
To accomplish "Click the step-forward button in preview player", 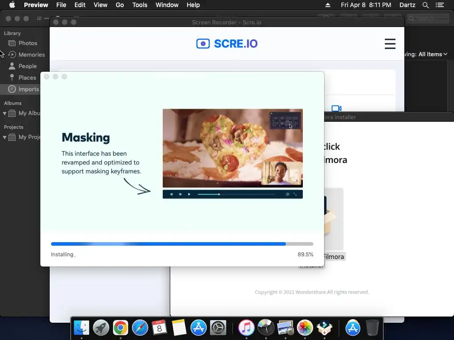I will (x=180, y=194).
